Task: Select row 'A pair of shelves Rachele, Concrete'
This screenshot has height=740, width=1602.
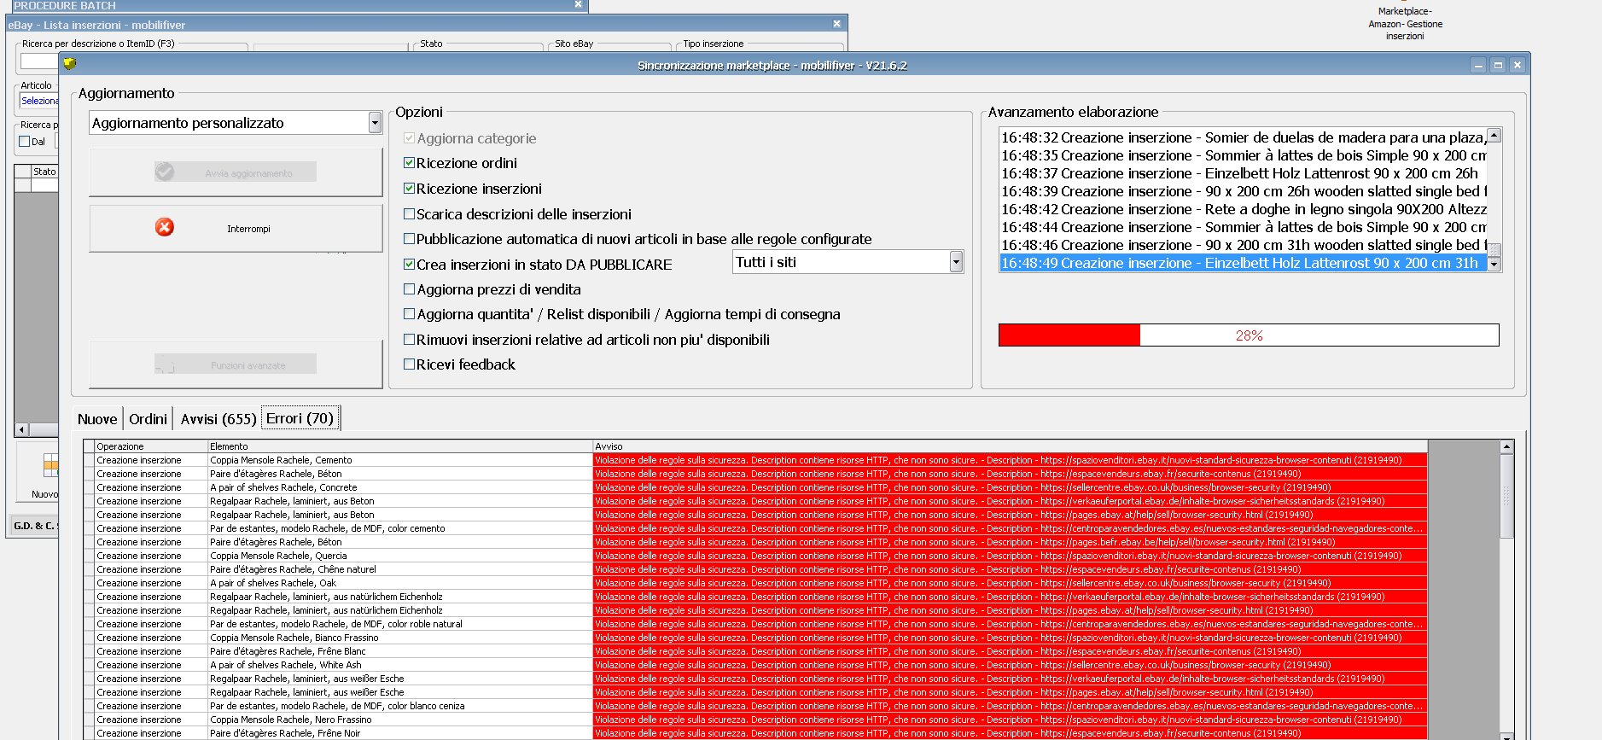Action: 755,487
